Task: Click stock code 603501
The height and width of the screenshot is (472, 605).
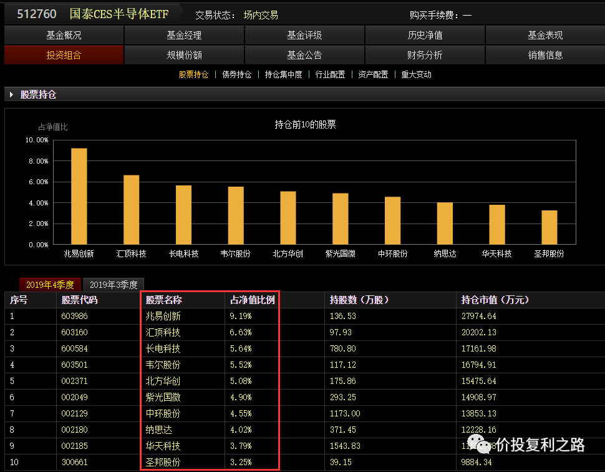Action: (74, 365)
